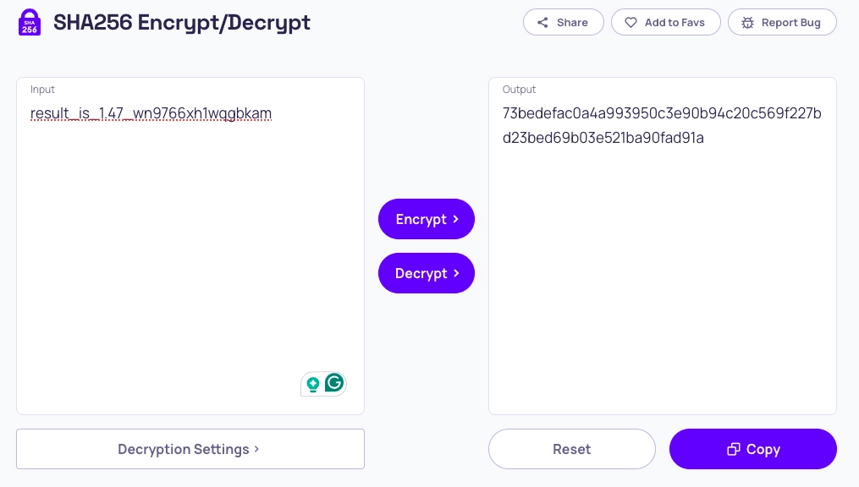Click the Report Bug button
The width and height of the screenshot is (859, 487).
click(782, 23)
